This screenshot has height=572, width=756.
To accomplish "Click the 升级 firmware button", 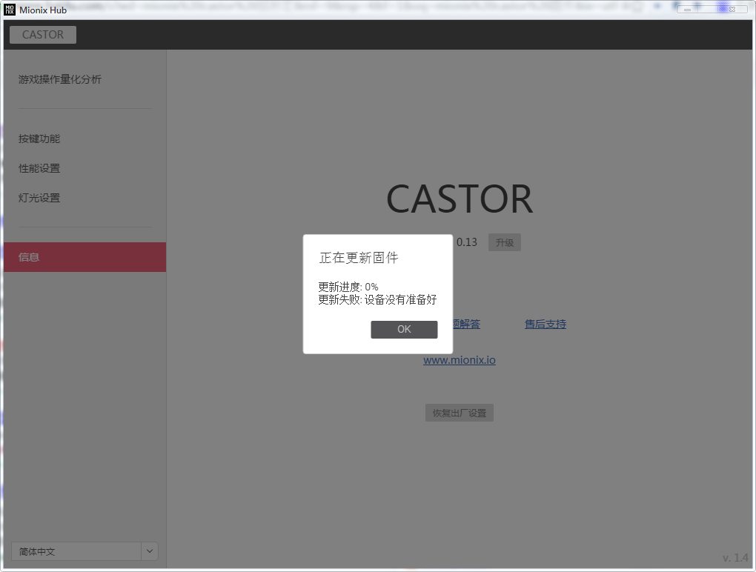I will [504, 242].
